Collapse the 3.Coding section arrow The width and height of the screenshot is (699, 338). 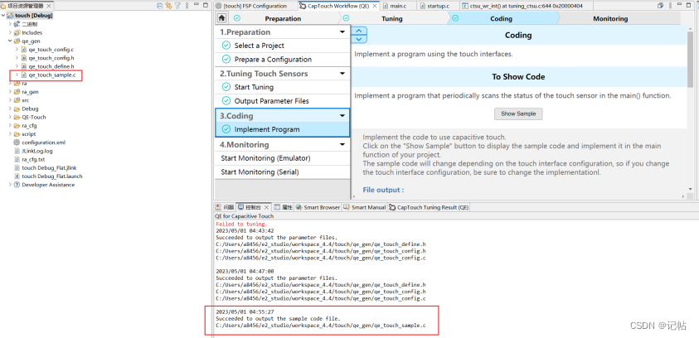point(342,116)
